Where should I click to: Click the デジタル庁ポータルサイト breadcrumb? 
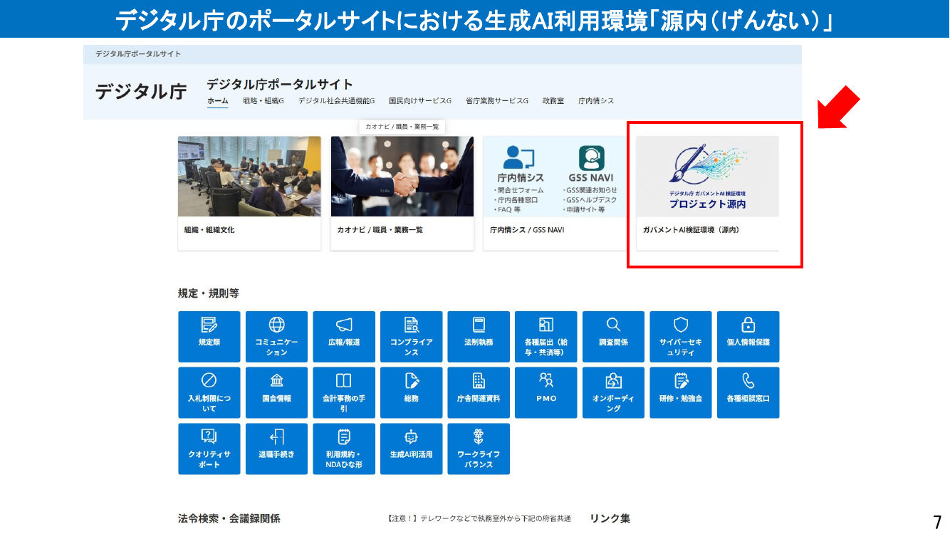(x=138, y=54)
